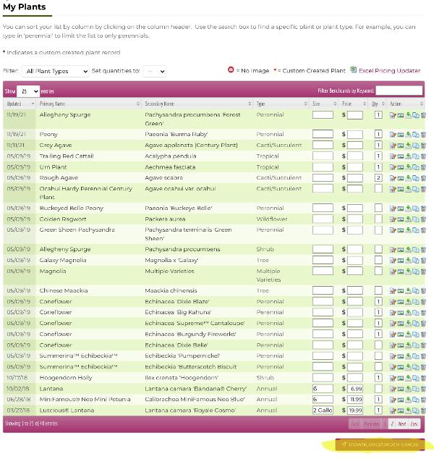This screenshot has width=434, height=459.
Task: Go to page 2 of the list
Action: (392, 424)
